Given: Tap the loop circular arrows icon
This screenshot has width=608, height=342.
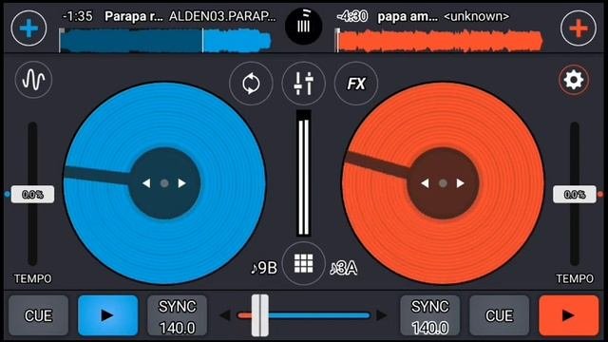Looking at the screenshot, I should pos(251,84).
